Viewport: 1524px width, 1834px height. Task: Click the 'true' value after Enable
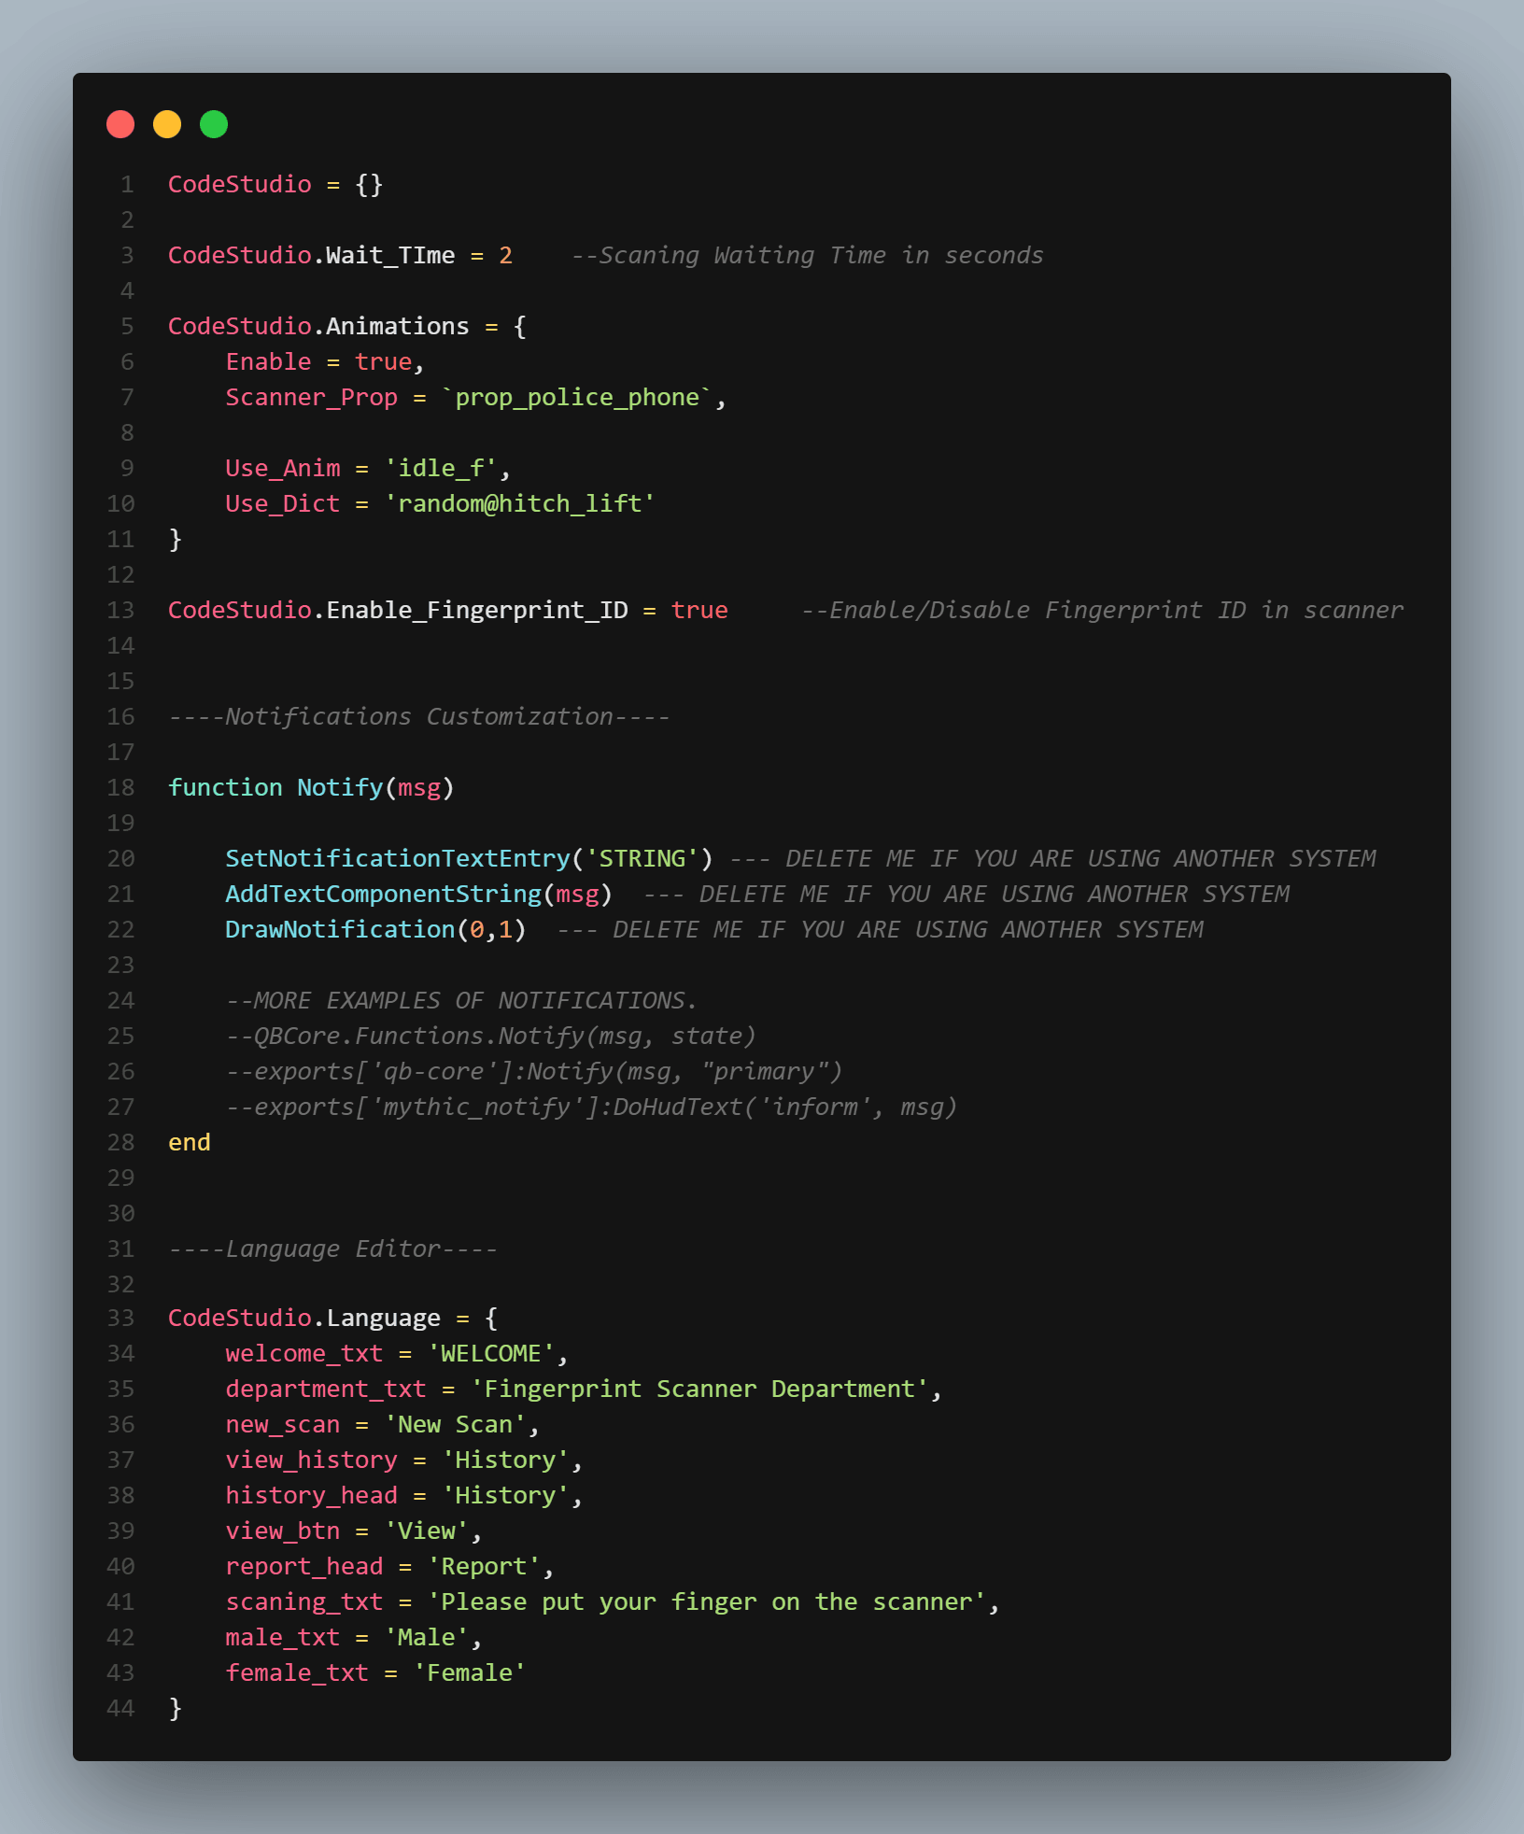coord(383,362)
